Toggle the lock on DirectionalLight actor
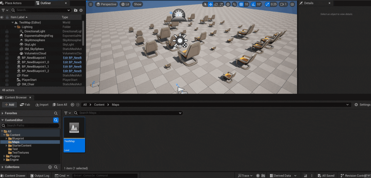Image resolution: width=371 pixels, height=178 pixels. pos(6,31)
